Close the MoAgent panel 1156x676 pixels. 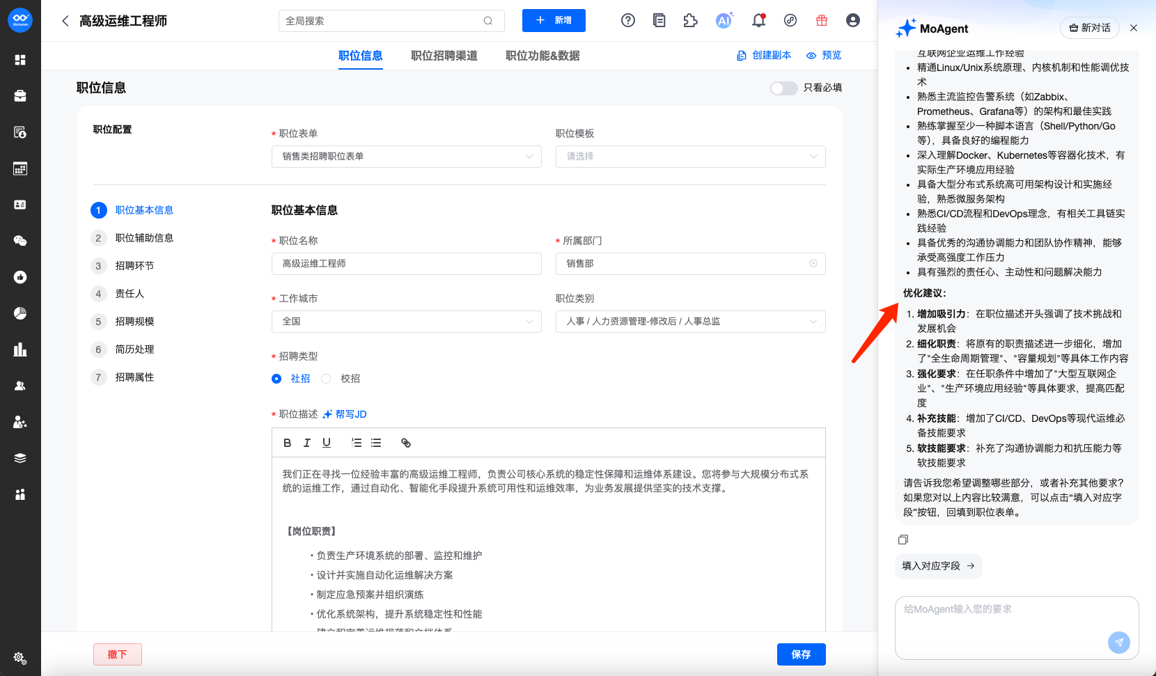[x=1134, y=28]
